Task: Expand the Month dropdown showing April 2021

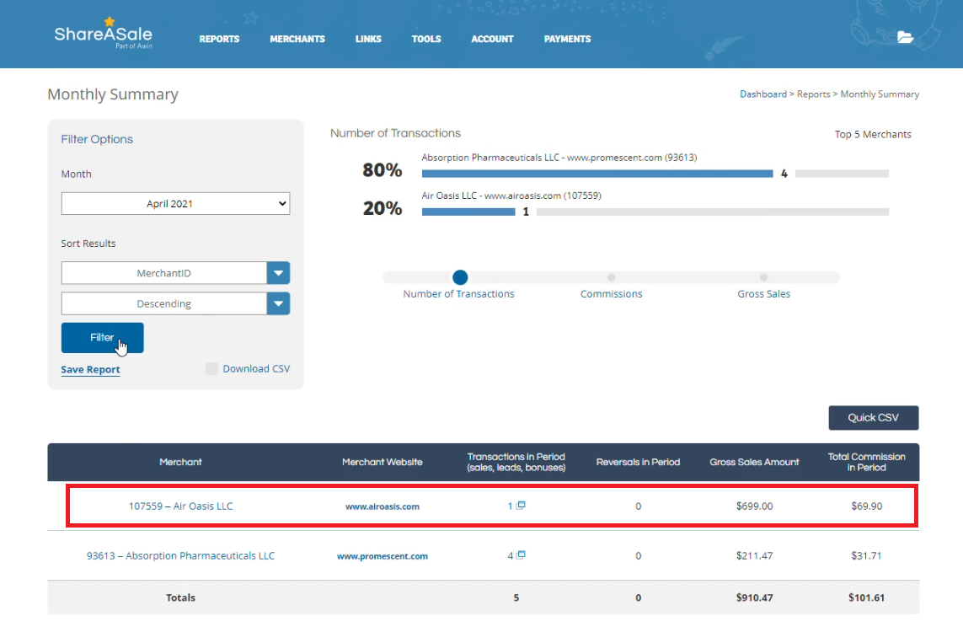Action: coord(175,204)
